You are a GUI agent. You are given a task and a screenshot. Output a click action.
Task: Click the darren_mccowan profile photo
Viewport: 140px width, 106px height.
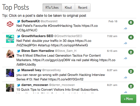tap(10, 88)
